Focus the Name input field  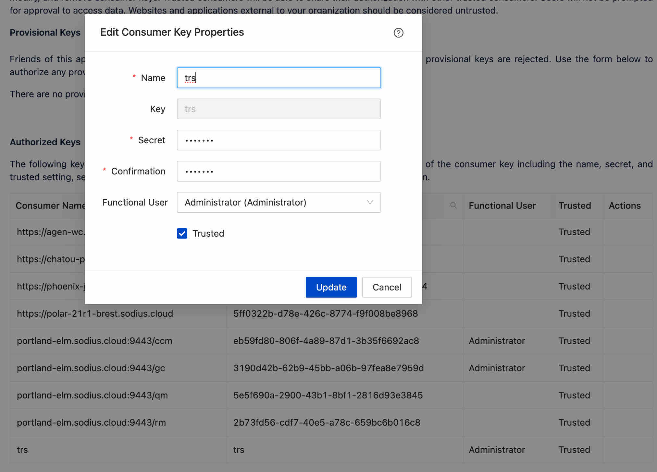tap(279, 78)
